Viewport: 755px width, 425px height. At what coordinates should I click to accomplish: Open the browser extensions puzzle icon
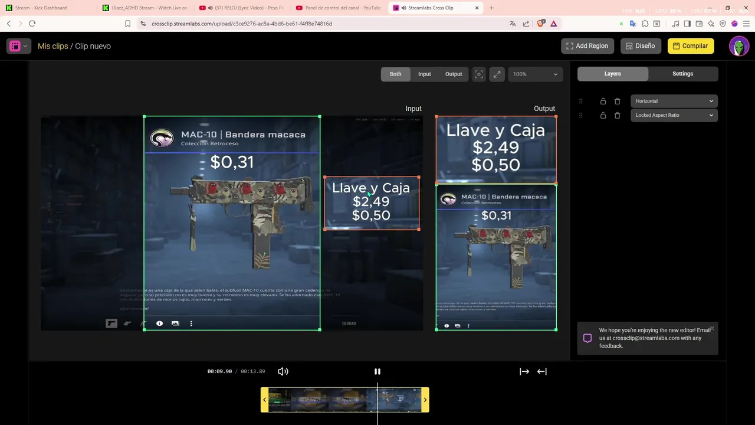[645, 24]
